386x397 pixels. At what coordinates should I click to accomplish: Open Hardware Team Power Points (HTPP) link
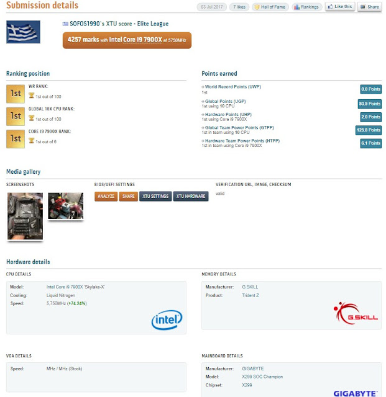pos(242,141)
